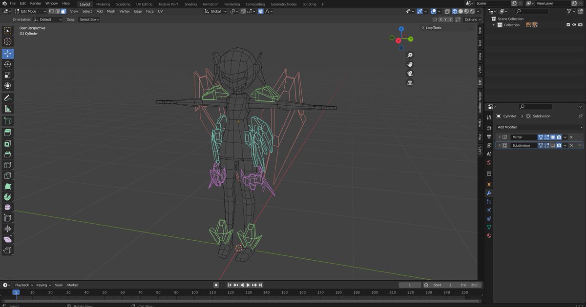The image size is (586, 307).
Task: Select the Shrink/Fatten tool
Action: pyautogui.click(x=8, y=229)
